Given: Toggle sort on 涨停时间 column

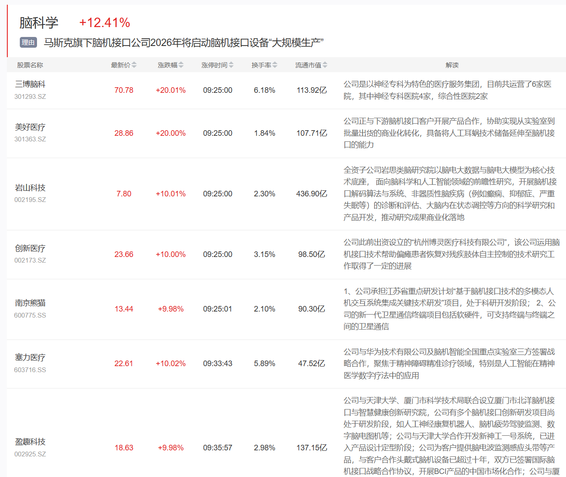Looking at the screenshot, I should [x=231, y=65].
